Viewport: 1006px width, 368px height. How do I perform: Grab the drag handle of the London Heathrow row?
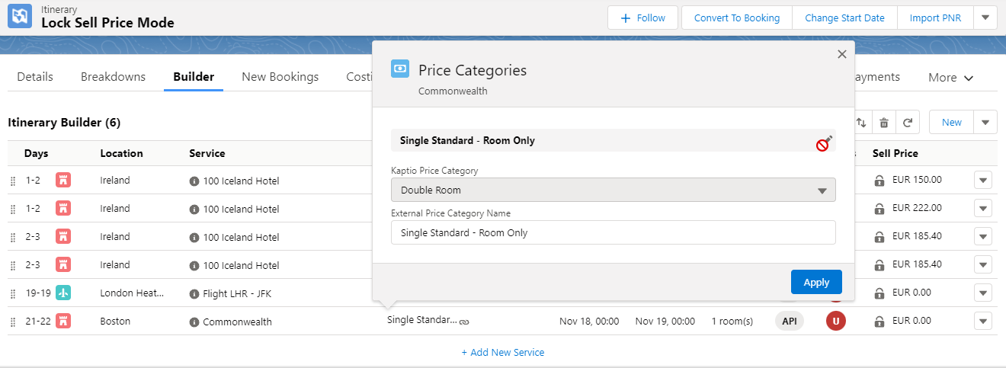(x=12, y=294)
